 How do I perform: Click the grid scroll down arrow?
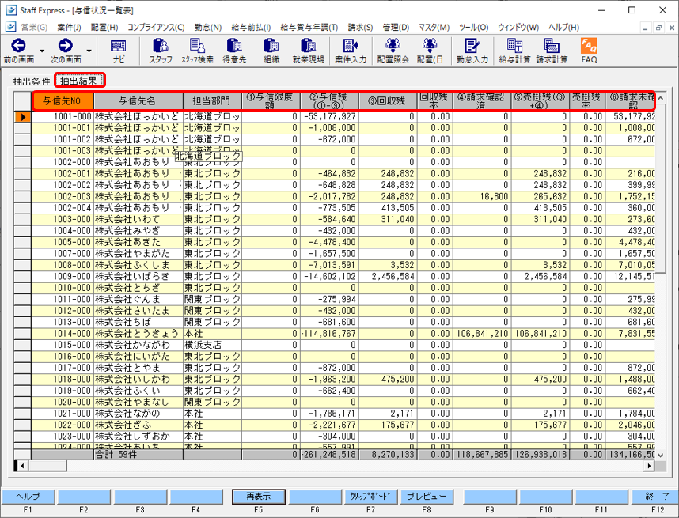tap(660, 455)
